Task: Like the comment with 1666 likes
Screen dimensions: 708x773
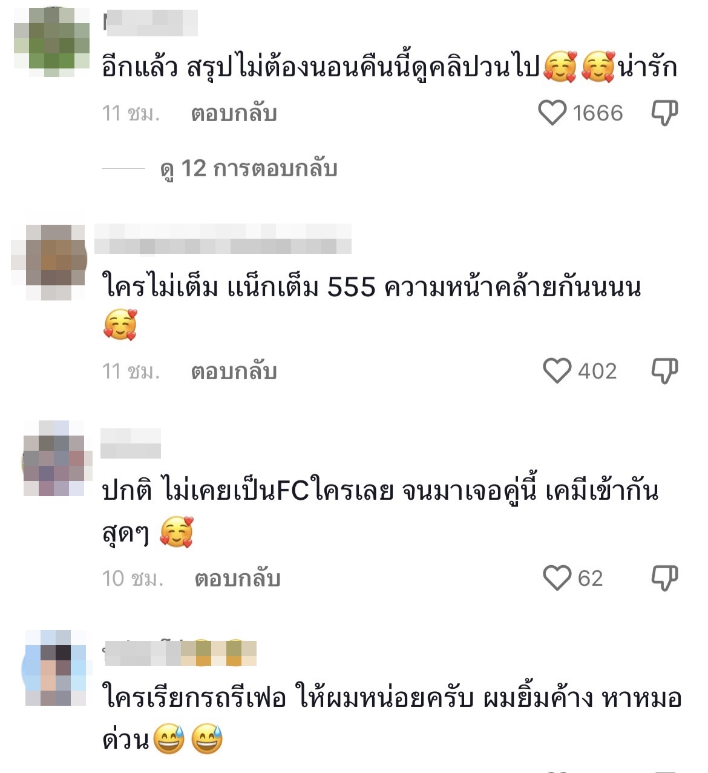Action: [552, 113]
